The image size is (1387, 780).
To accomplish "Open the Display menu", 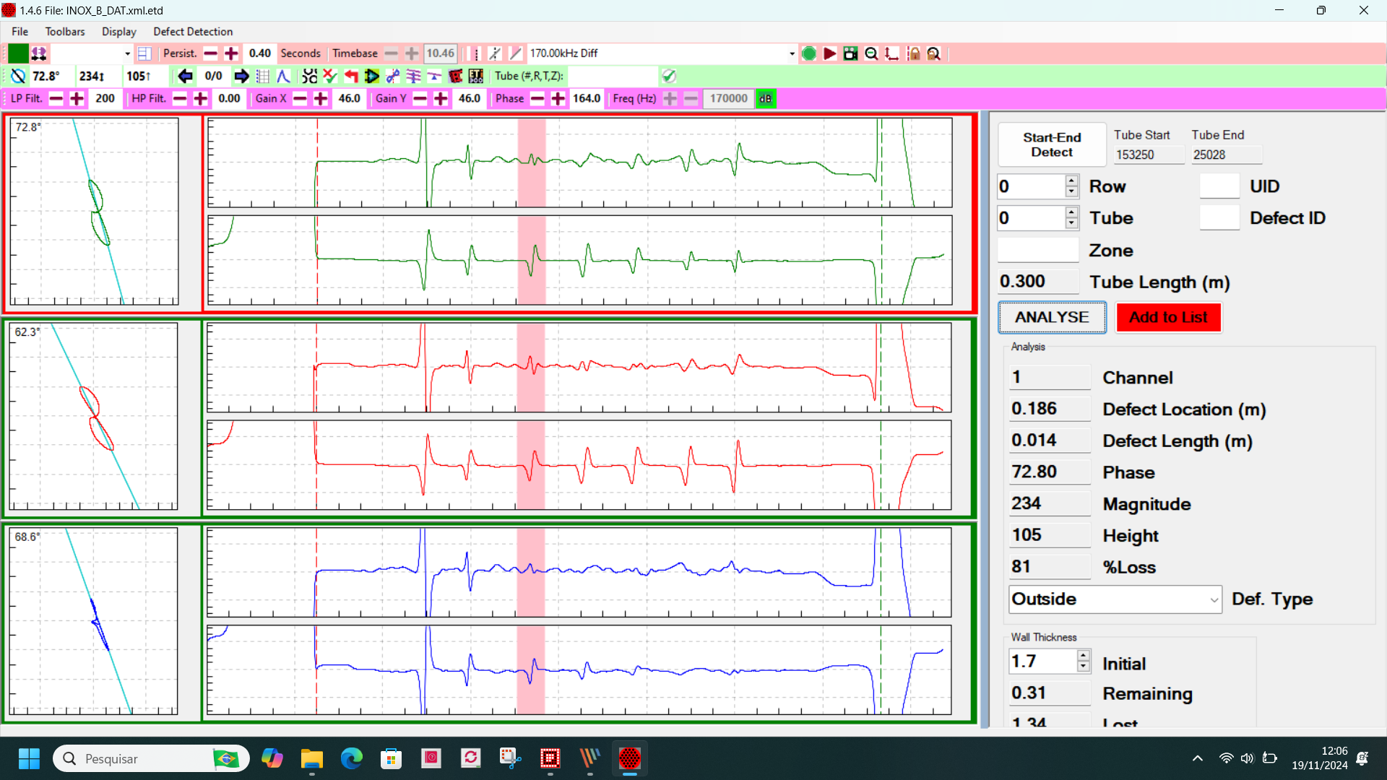I will [119, 32].
